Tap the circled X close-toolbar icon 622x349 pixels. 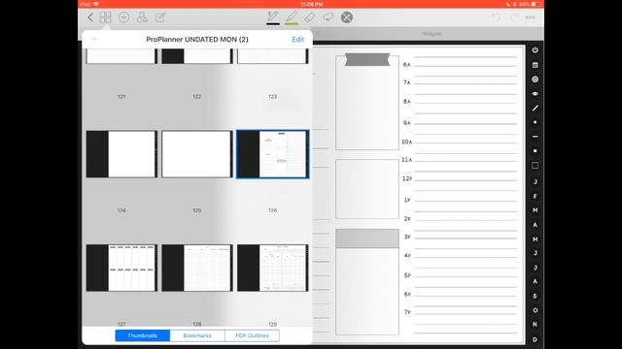coord(347,17)
